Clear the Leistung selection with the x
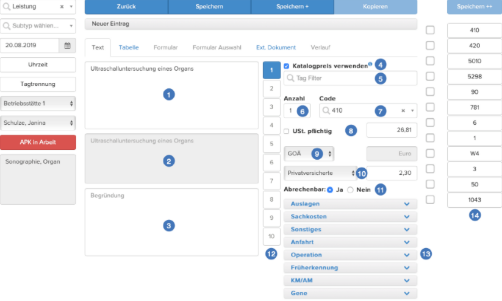This screenshot has height=301, width=502. [x=62, y=6]
